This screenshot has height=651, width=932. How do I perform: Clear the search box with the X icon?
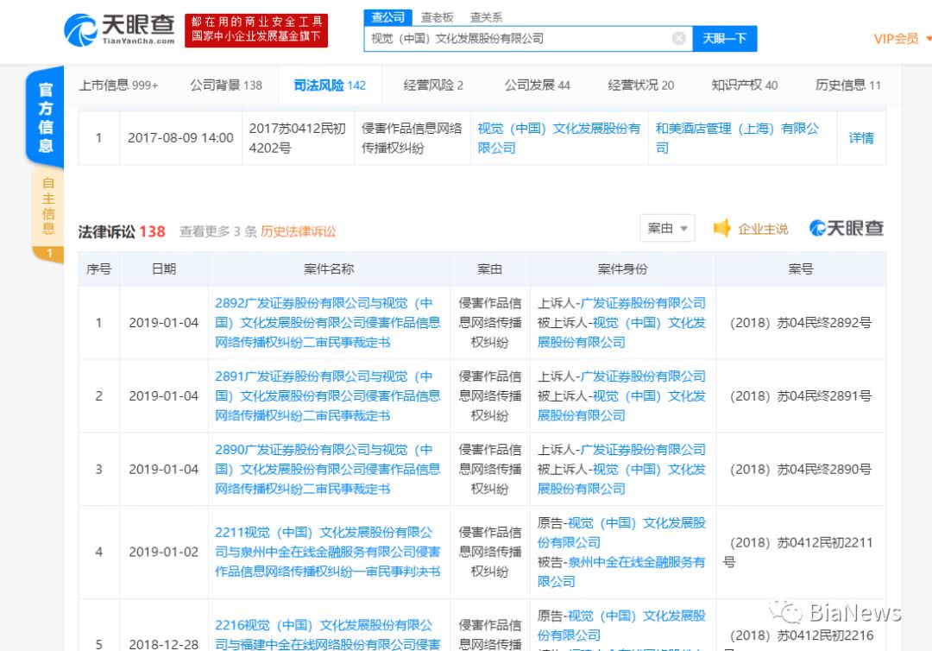(x=679, y=38)
